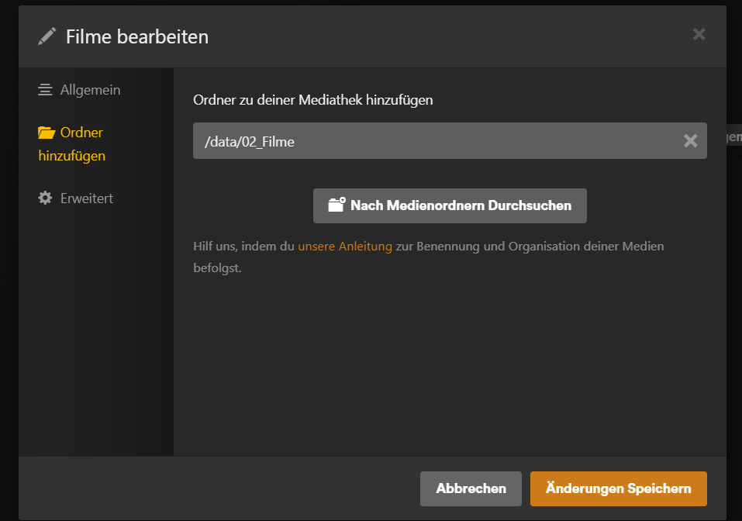Click the Allgemein lines icon
Image resolution: width=742 pixels, height=521 pixels.
[x=45, y=89]
